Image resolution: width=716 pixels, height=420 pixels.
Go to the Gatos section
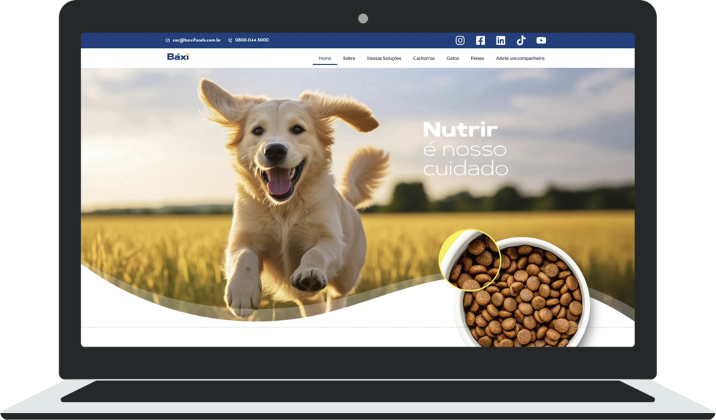pyautogui.click(x=452, y=58)
